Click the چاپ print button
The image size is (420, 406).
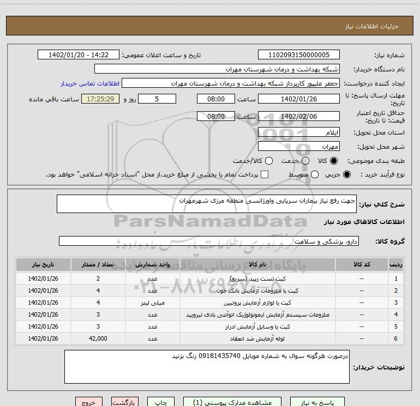click(161, 402)
